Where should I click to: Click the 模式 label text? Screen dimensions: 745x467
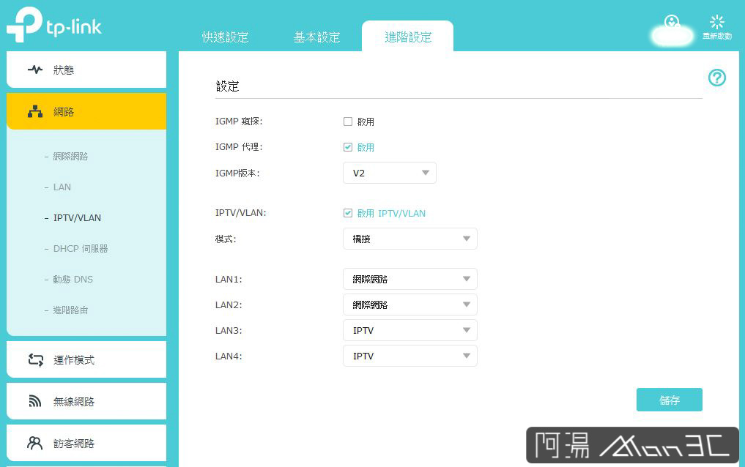(225, 239)
